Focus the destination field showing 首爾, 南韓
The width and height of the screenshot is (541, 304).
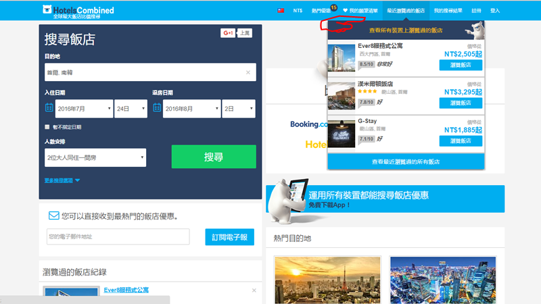pos(150,72)
